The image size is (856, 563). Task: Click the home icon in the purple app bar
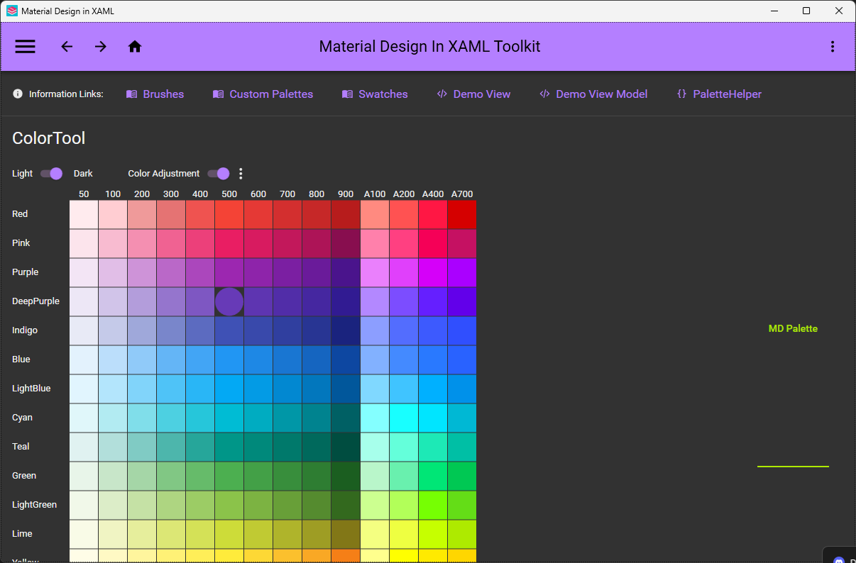pyautogui.click(x=135, y=46)
